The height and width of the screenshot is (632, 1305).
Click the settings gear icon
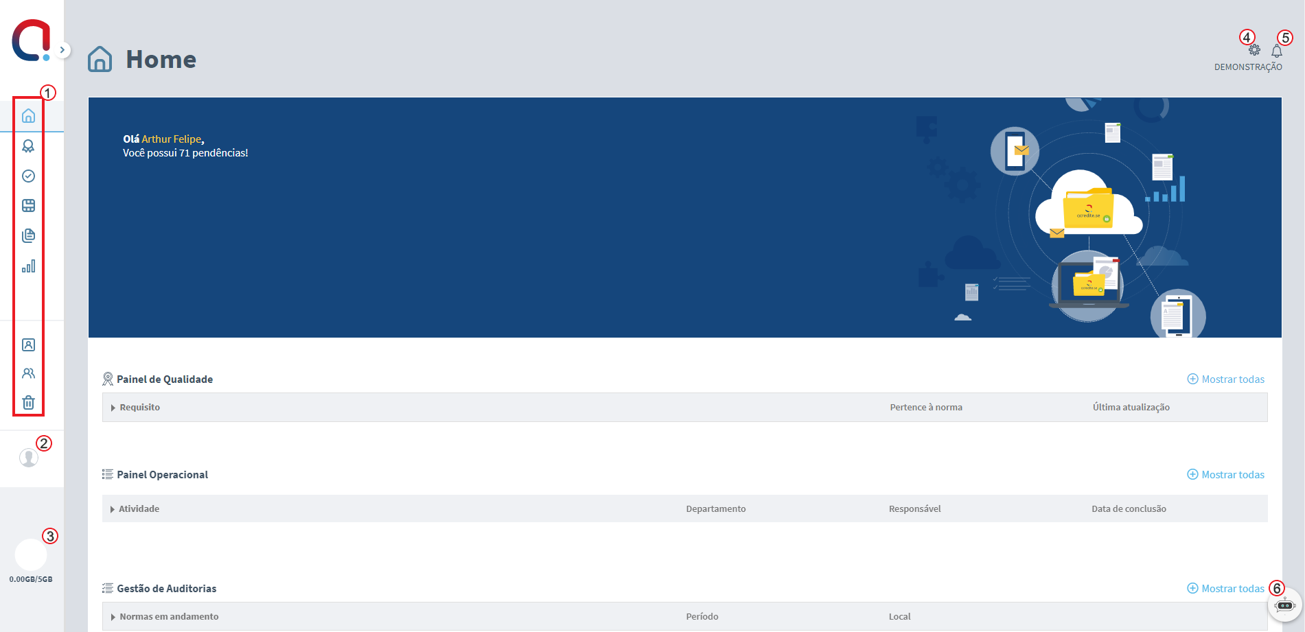(x=1254, y=50)
